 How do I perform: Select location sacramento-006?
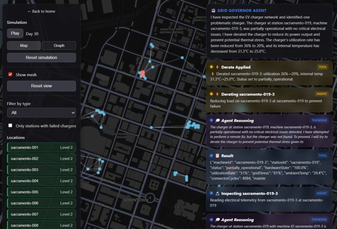pyautogui.click(x=41, y=203)
